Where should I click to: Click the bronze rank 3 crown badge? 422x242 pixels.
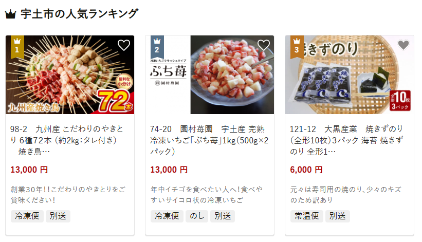[297, 47]
